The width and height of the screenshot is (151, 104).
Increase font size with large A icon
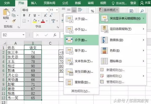click(45, 15)
